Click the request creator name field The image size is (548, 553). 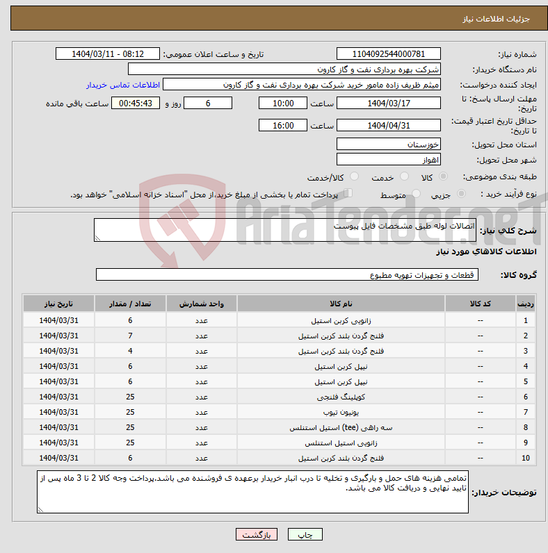pos(302,85)
